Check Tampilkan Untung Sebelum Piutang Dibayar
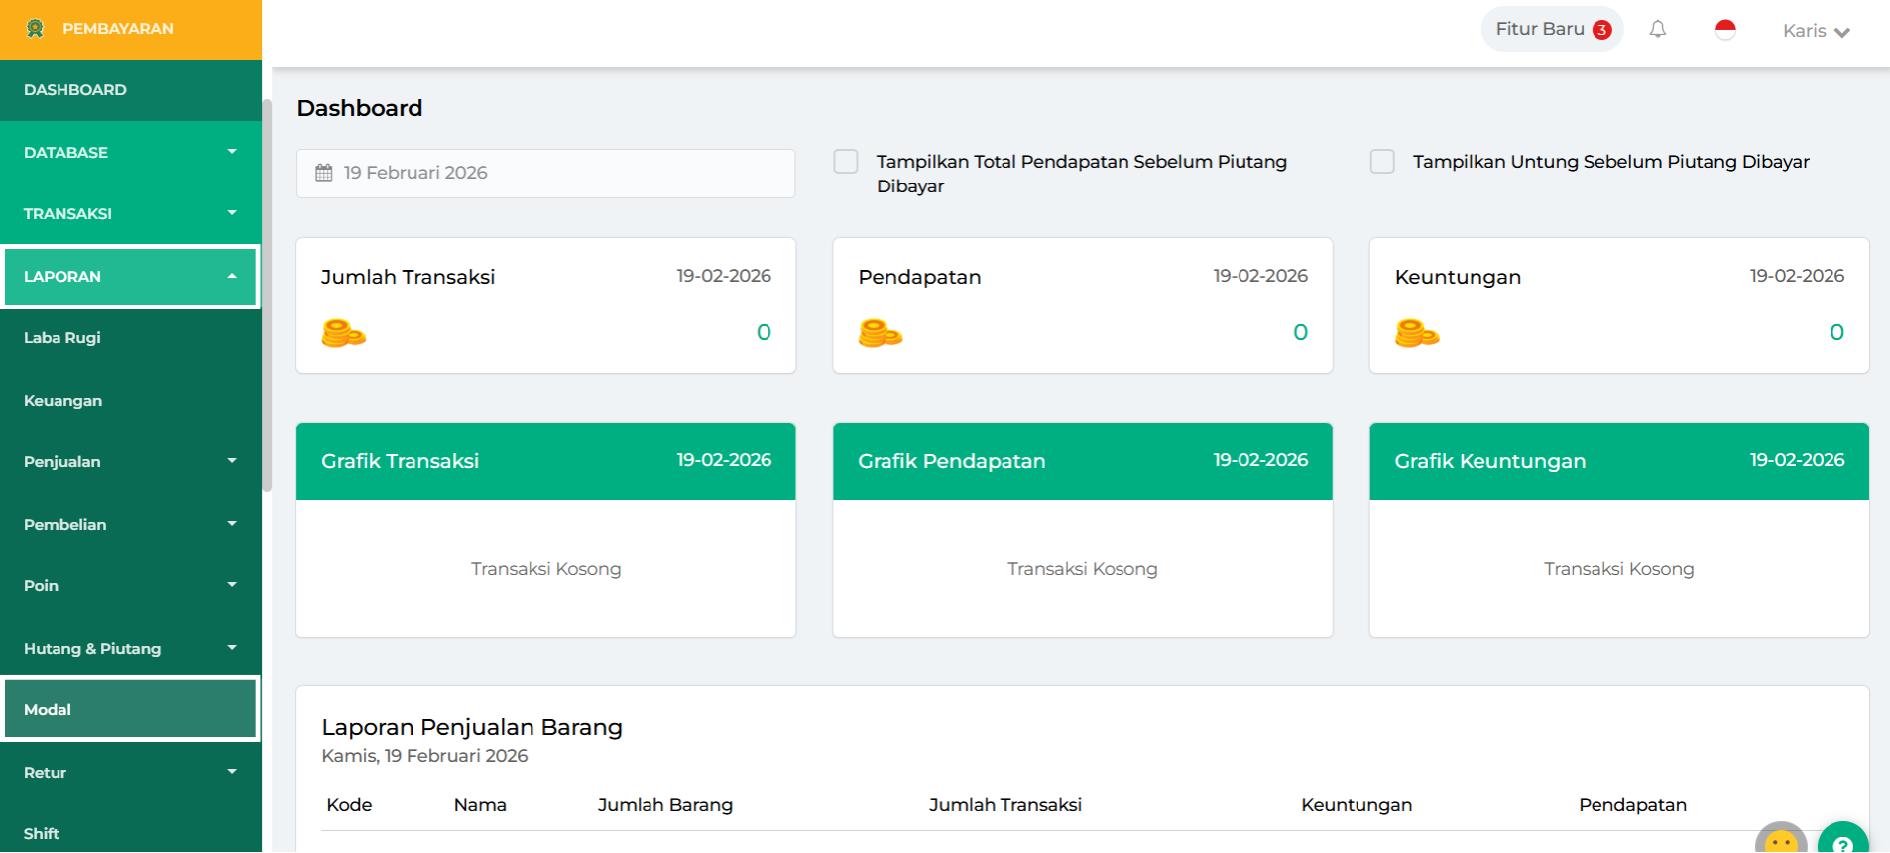Image resolution: width=1890 pixels, height=853 pixels. click(1382, 161)
